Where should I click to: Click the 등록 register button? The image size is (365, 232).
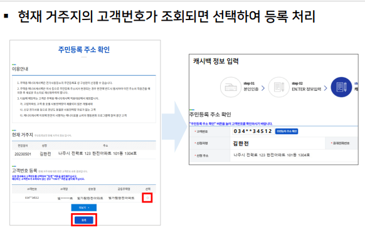click(x=84, y=220)
